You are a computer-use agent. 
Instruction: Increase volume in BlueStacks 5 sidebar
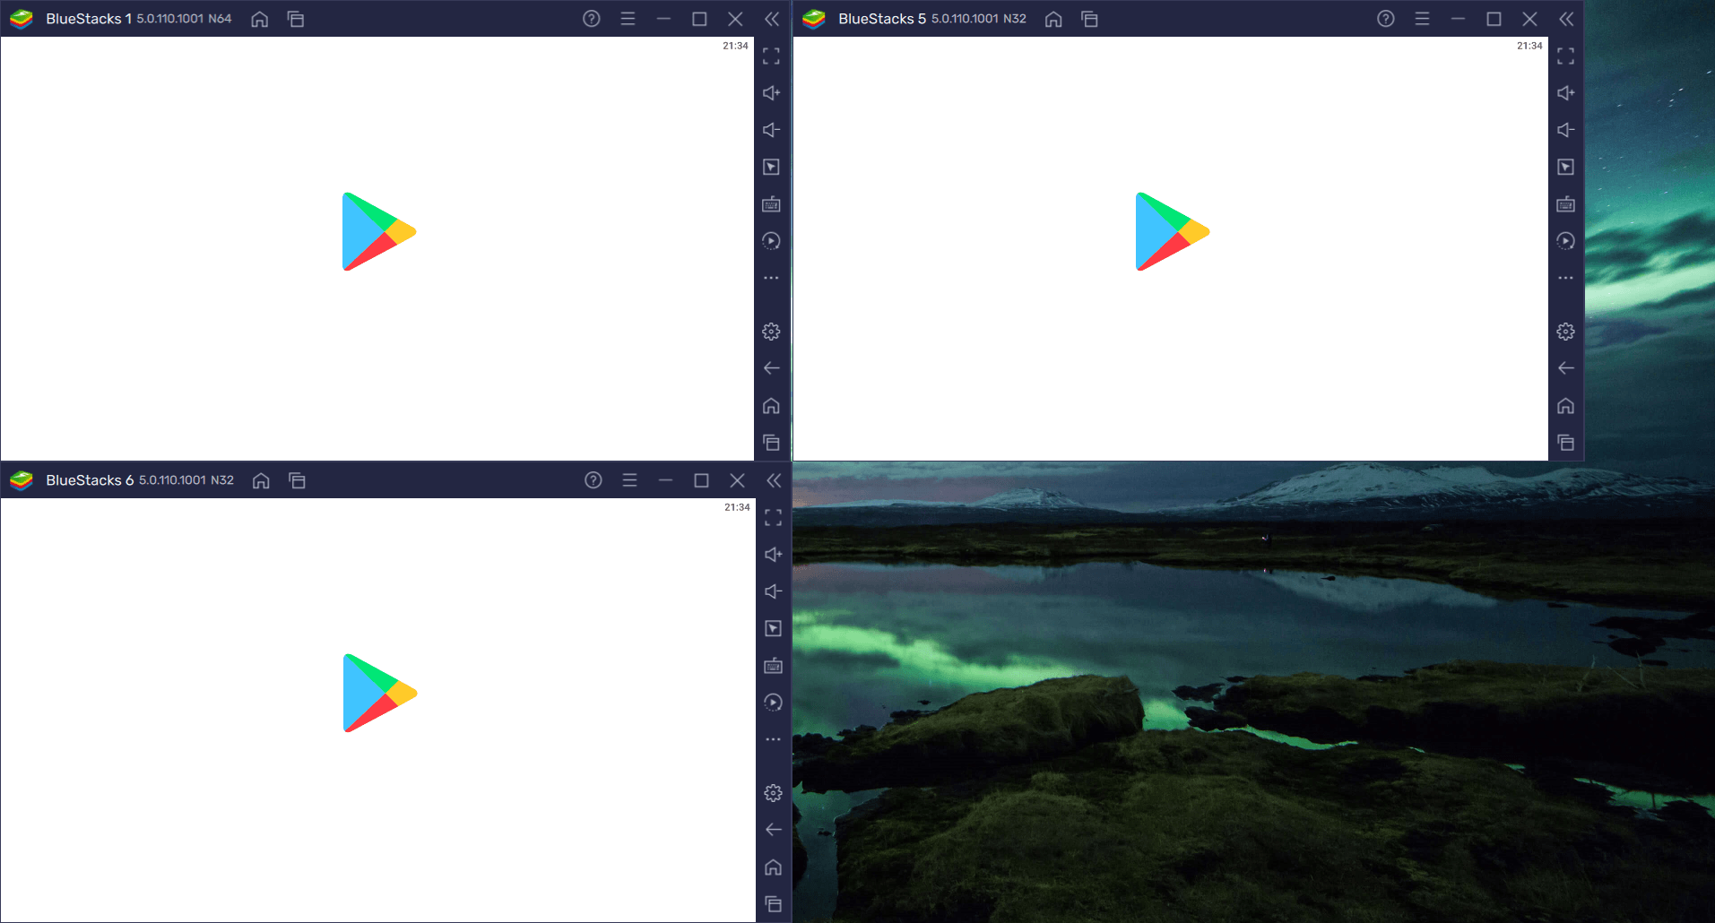(x=1565, y=93)
